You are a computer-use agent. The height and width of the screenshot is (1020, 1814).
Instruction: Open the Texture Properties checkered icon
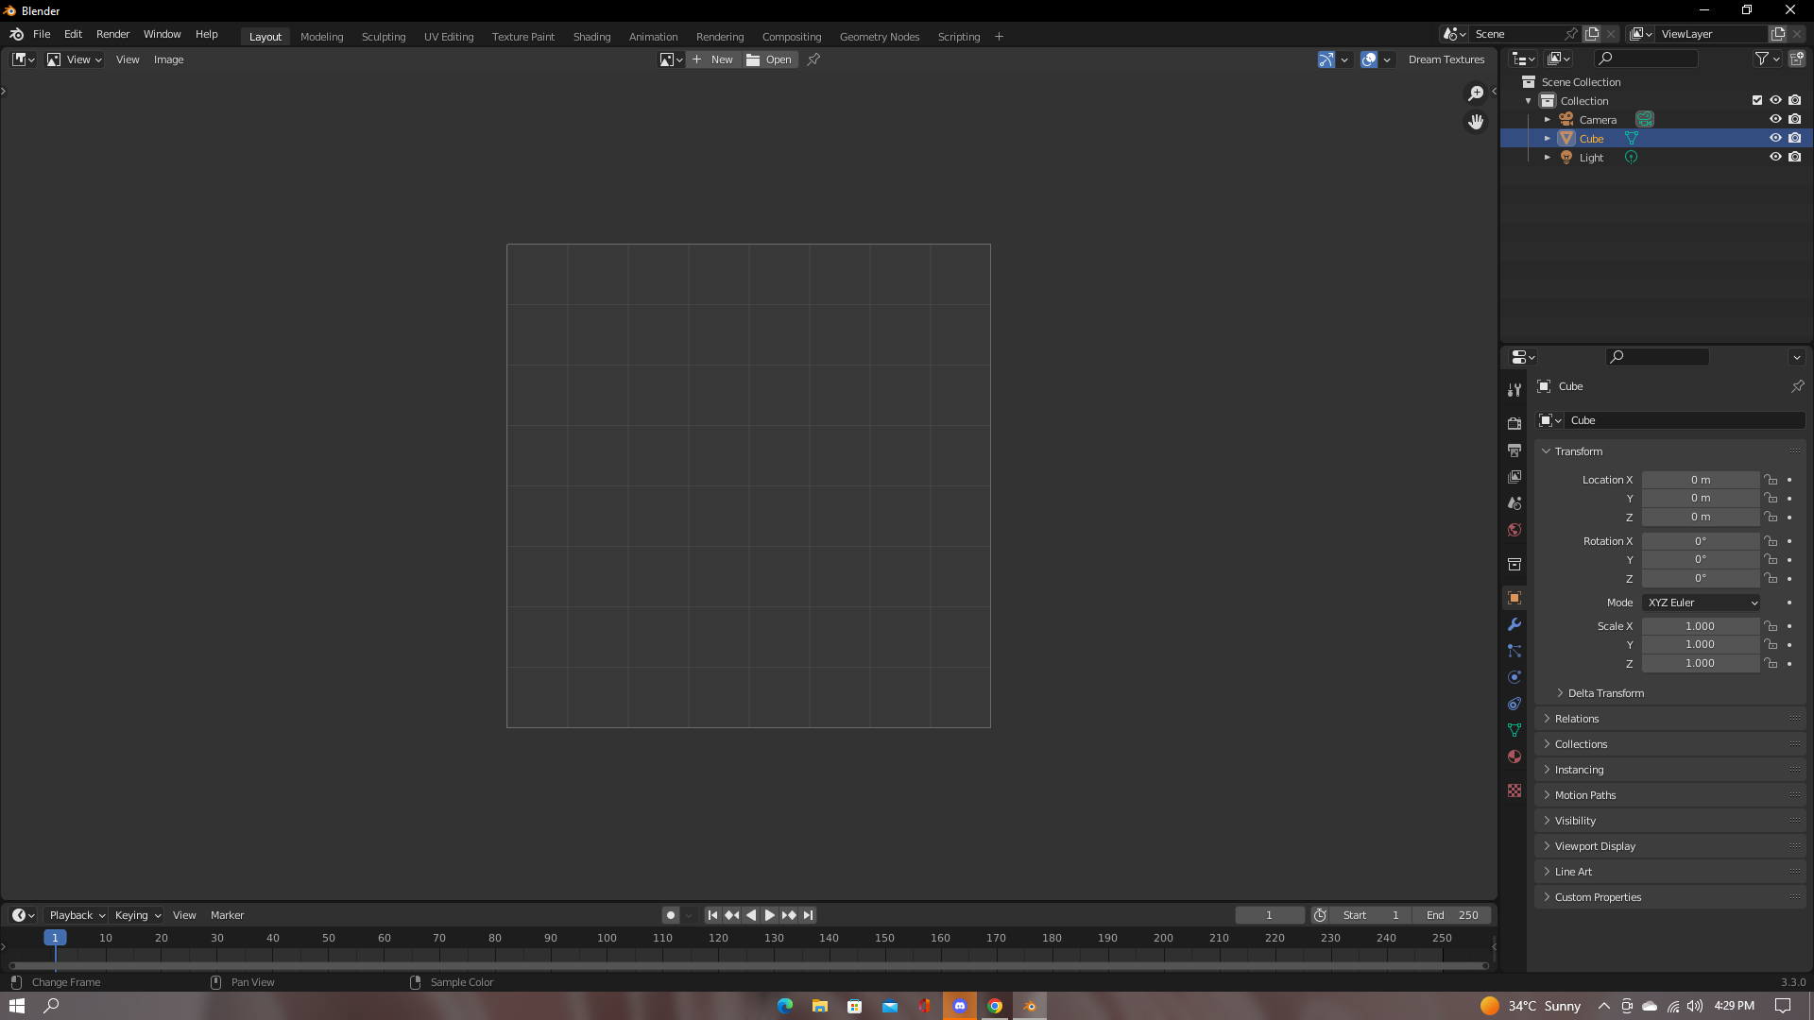[x=1514, y=790]
